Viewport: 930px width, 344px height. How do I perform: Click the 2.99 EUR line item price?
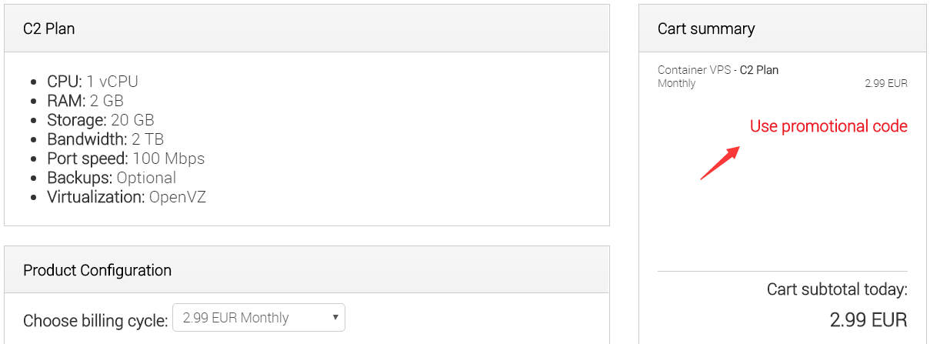[886, 83]
